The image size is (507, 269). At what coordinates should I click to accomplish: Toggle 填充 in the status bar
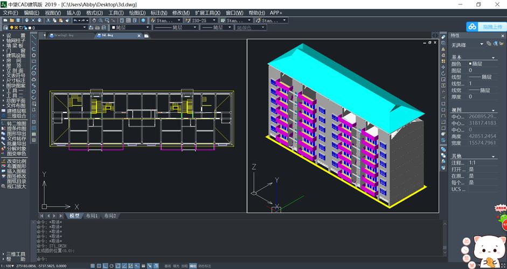176,266
